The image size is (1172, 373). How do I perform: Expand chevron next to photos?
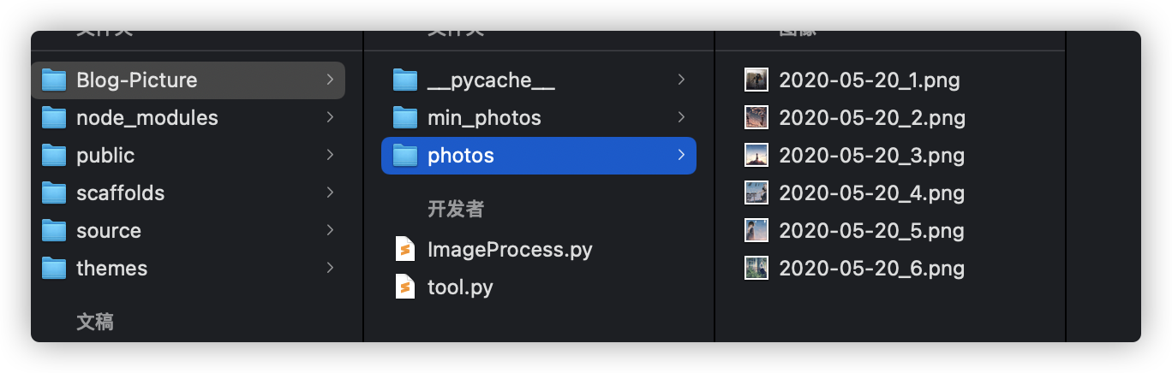pos(681,155)
